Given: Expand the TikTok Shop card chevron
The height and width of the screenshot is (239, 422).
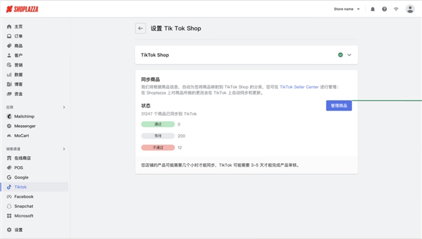Looking at the screenshot, I should (349, 55).
